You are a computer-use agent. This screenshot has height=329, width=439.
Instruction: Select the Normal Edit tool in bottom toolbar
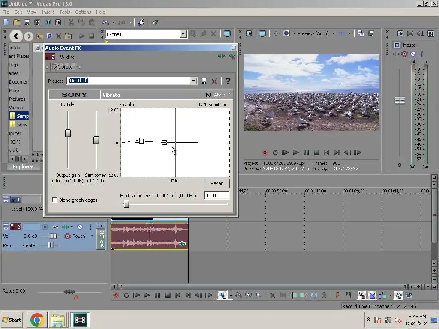223,295
